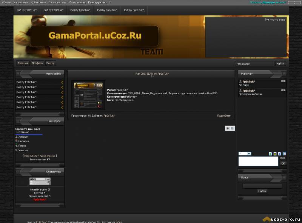Collapse the 'Статистика' block via its header icon
This screenshot has height=223, width=302.
pos(18,172)
